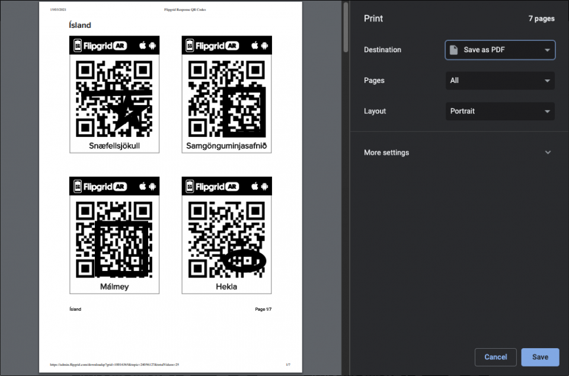569x376 pixels.
Task: Click the Málmey label
Action: [x=114, y=286]
